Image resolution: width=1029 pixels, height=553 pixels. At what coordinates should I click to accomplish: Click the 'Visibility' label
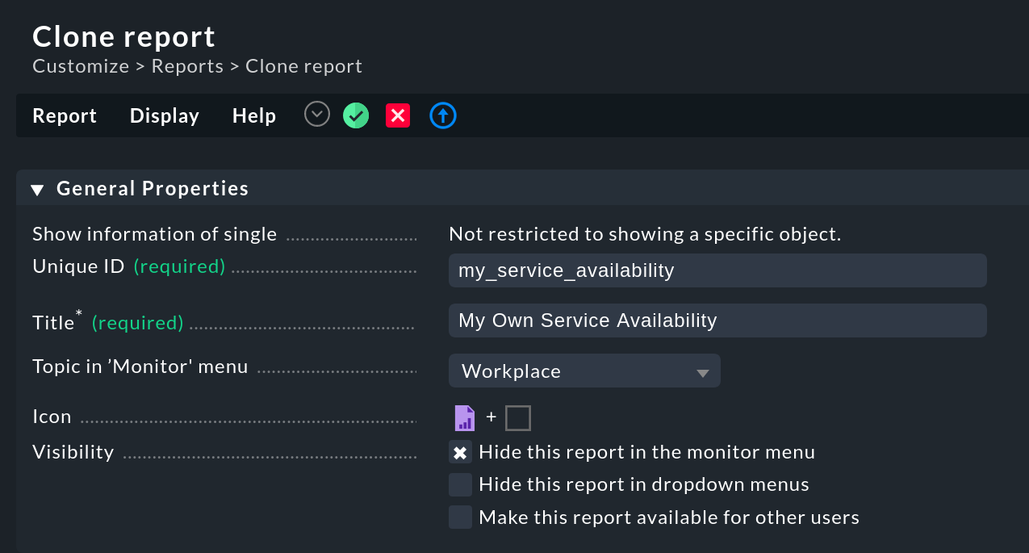point(73,452)
